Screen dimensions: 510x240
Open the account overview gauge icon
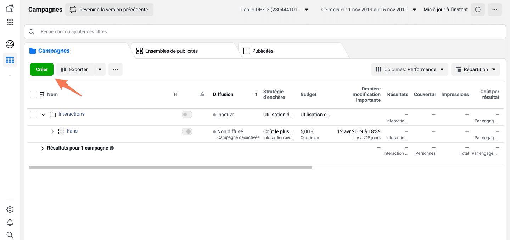coord(10,44)
